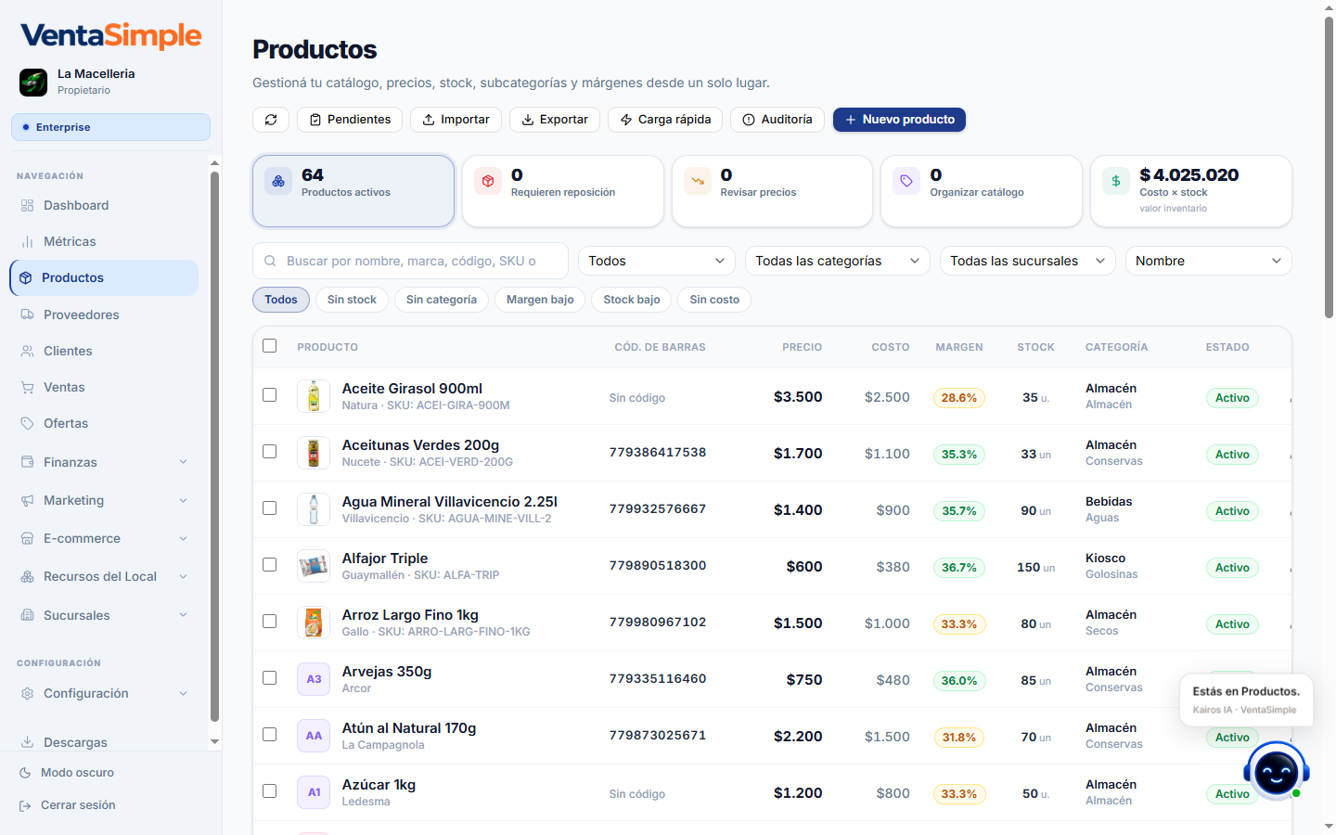Screen dimensions: 1336x835
Task: Open Carga rápida
Action: (x=665, y=120)
